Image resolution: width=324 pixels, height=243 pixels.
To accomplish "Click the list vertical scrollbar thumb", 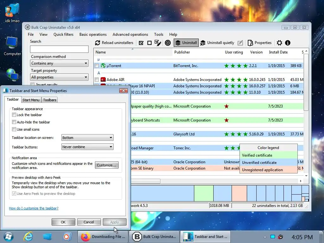I will pyautogui.click(x=306, y=82).
